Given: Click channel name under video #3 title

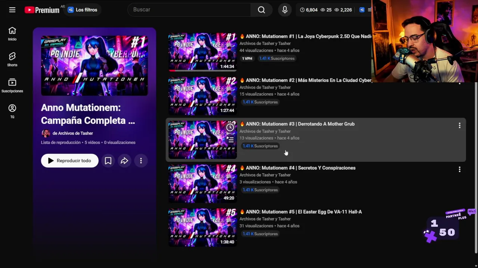Looking at the screenshot, I should tap(265, 131).
